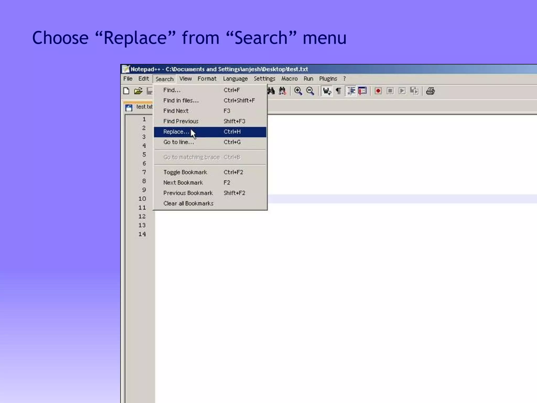The image size is (537, 403).
Task: Select Find Previous menu entry
Action: pyautogui.click(x=210, y=121)
